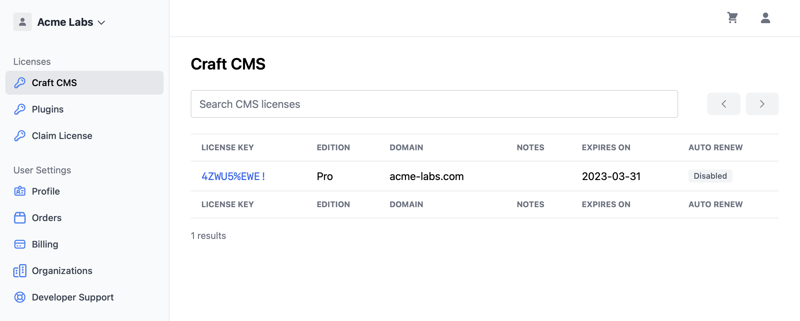Open the Billing page
Image resolution: width=800 pixels, height=321 pixels.
pos(84,244)
